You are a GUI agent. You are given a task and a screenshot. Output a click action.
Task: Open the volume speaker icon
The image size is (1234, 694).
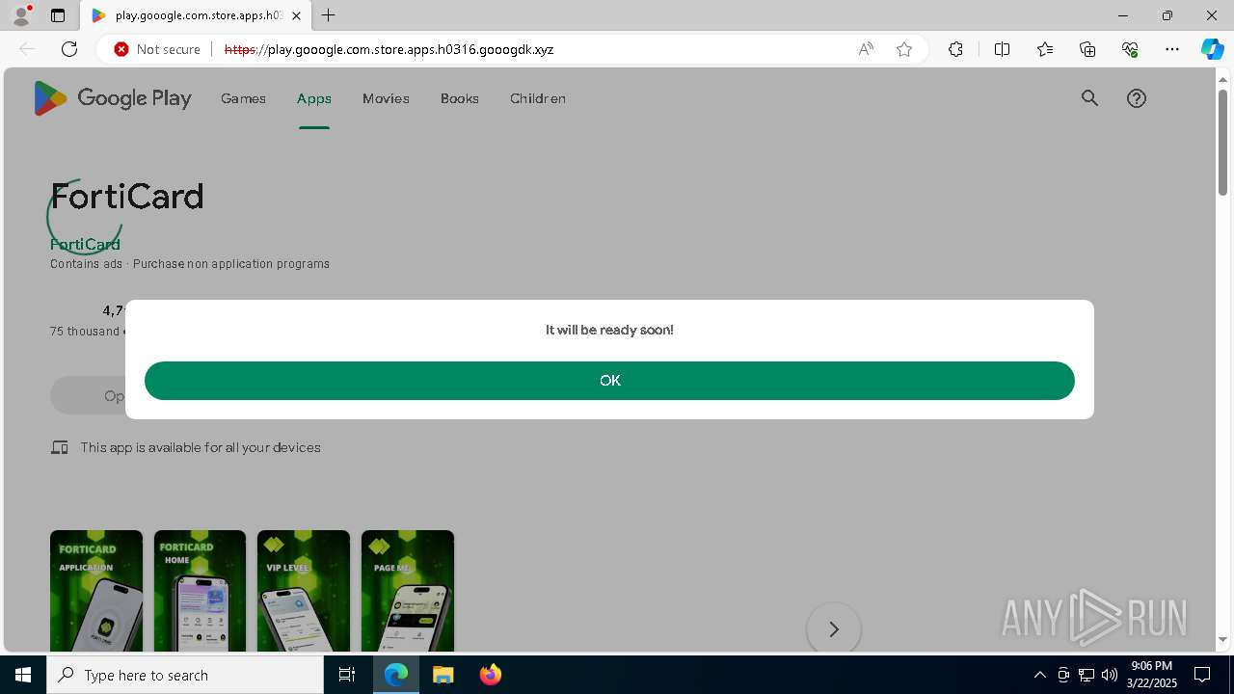[1110, 675]
